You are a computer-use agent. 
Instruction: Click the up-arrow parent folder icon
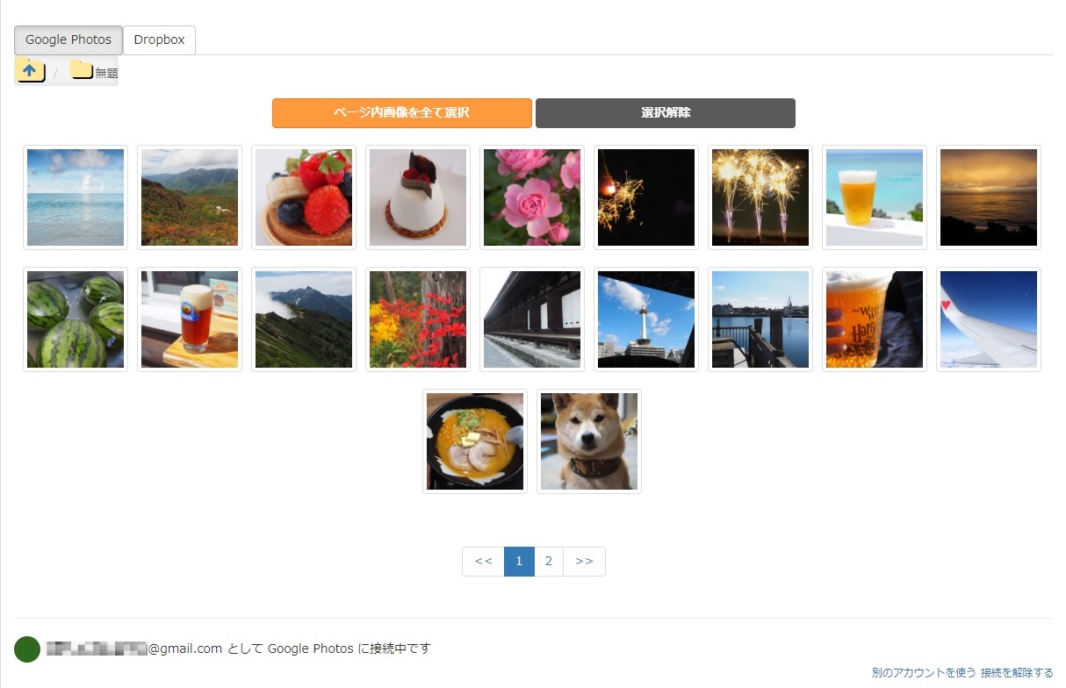(x=30, y=70)
